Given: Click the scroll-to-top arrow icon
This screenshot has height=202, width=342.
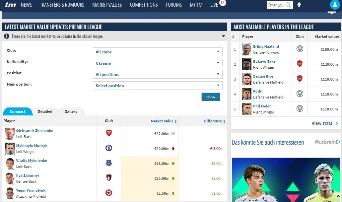Looking at the screenshot, I should coord(299,5).
